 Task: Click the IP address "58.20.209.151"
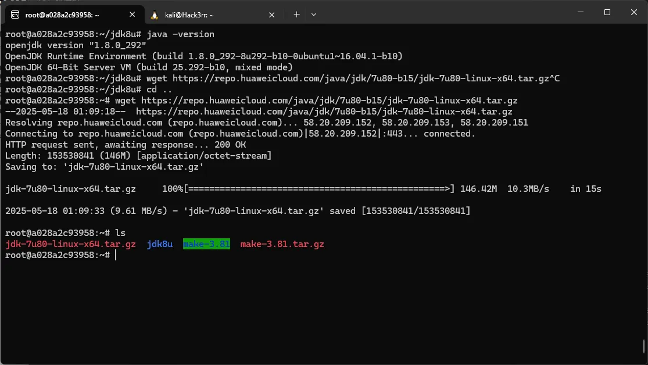pyautogui.click(x=494, y=123)
